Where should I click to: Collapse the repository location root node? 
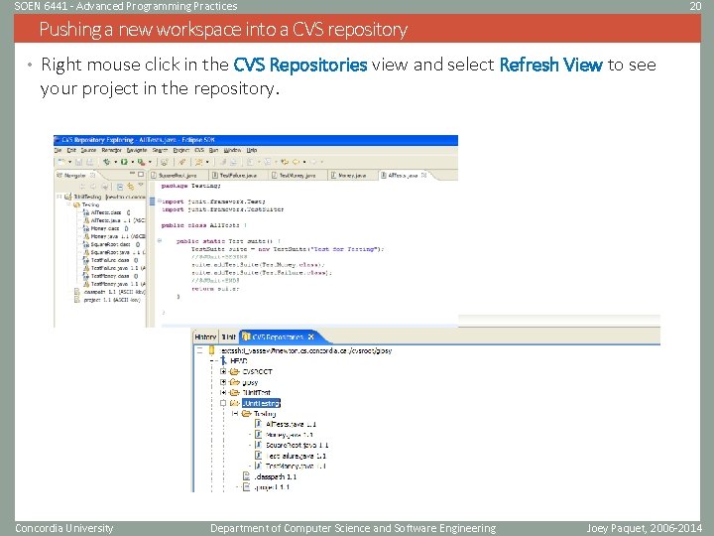point(199,350)
